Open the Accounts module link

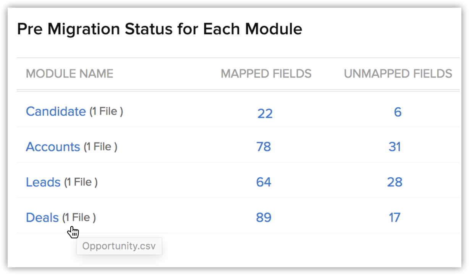53,147
